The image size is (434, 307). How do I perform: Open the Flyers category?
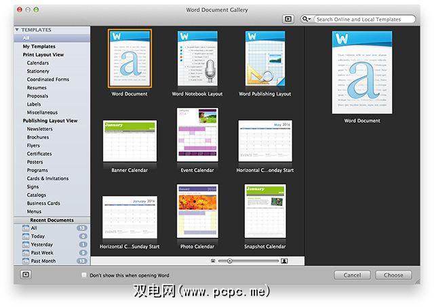coord(33,146)
